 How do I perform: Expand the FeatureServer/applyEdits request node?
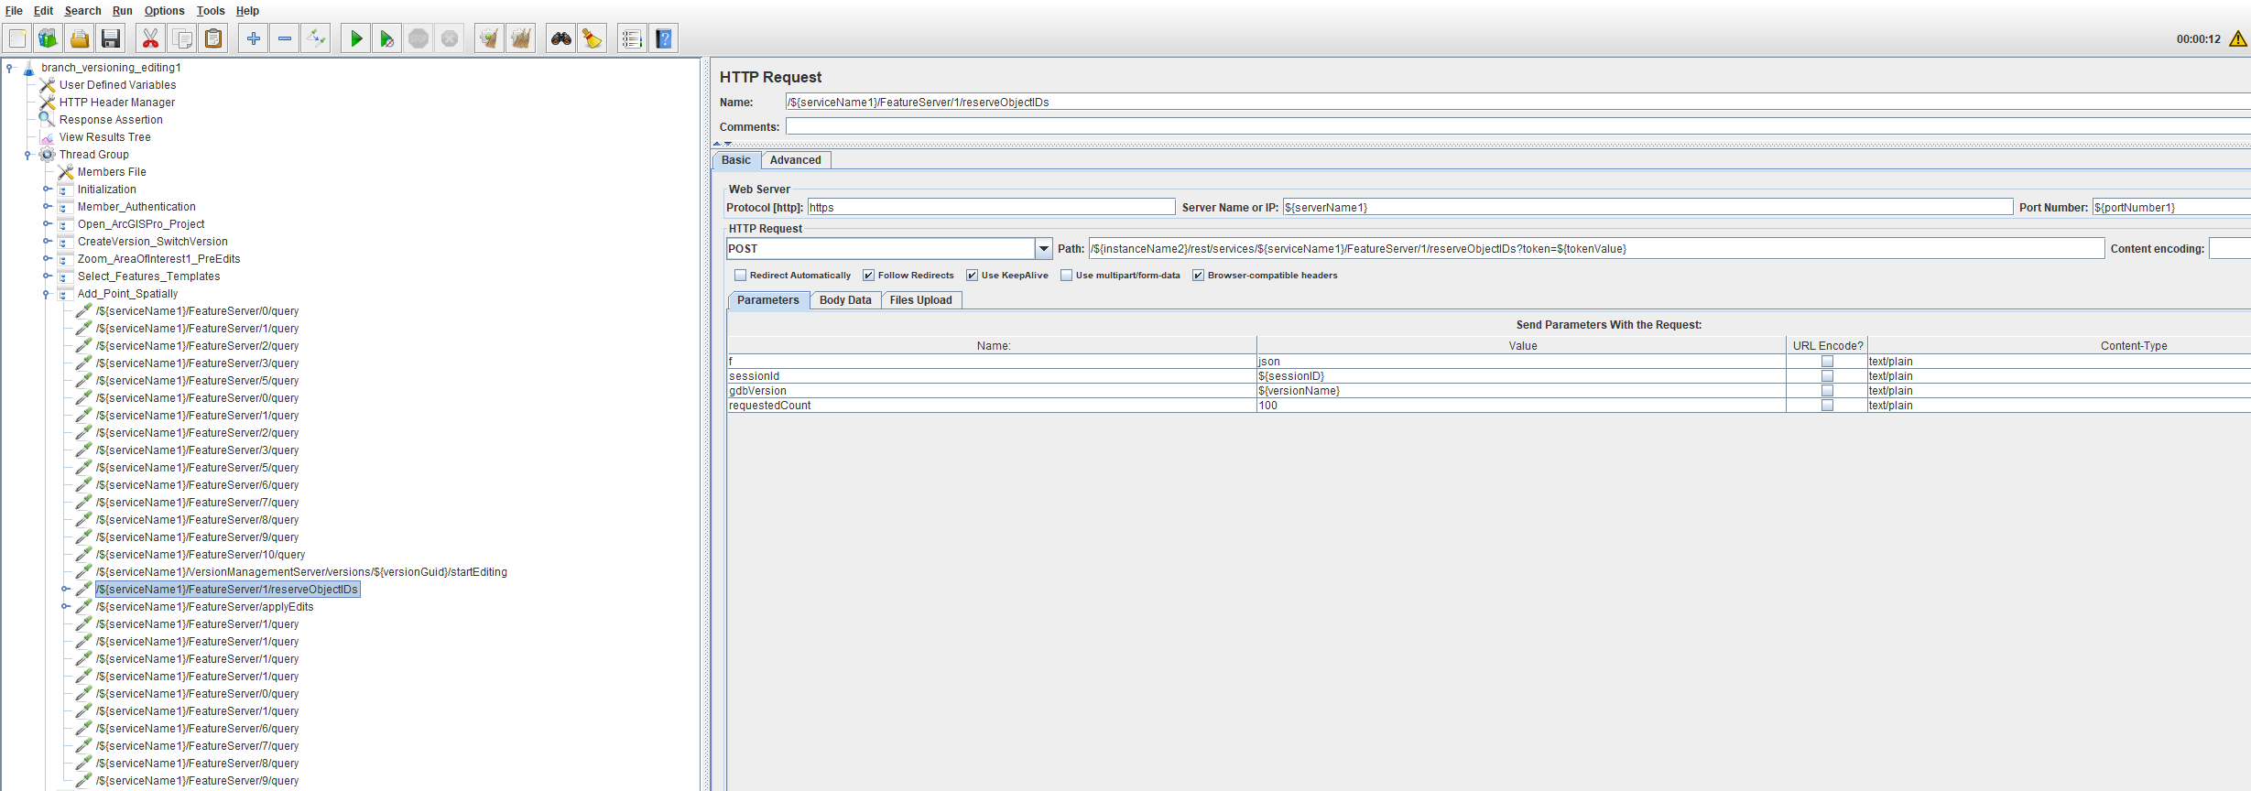point(65,607)
